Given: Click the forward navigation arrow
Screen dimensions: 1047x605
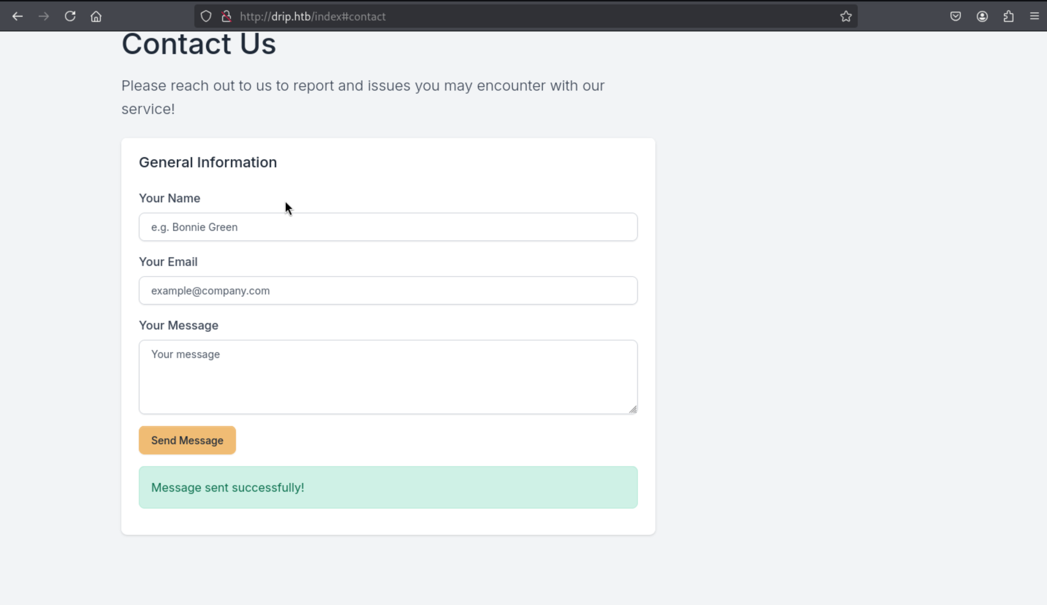Looking at the screenshot, I should point(43,16).
